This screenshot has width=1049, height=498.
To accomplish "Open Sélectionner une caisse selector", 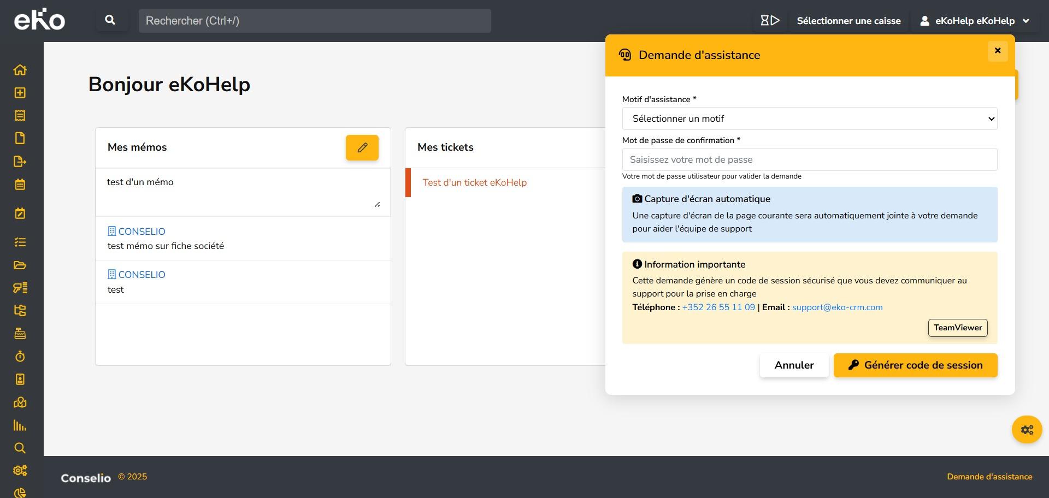I will tap(848, 21).
